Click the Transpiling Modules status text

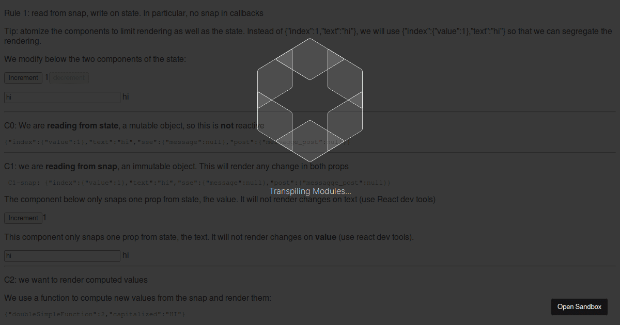(310, 191)
